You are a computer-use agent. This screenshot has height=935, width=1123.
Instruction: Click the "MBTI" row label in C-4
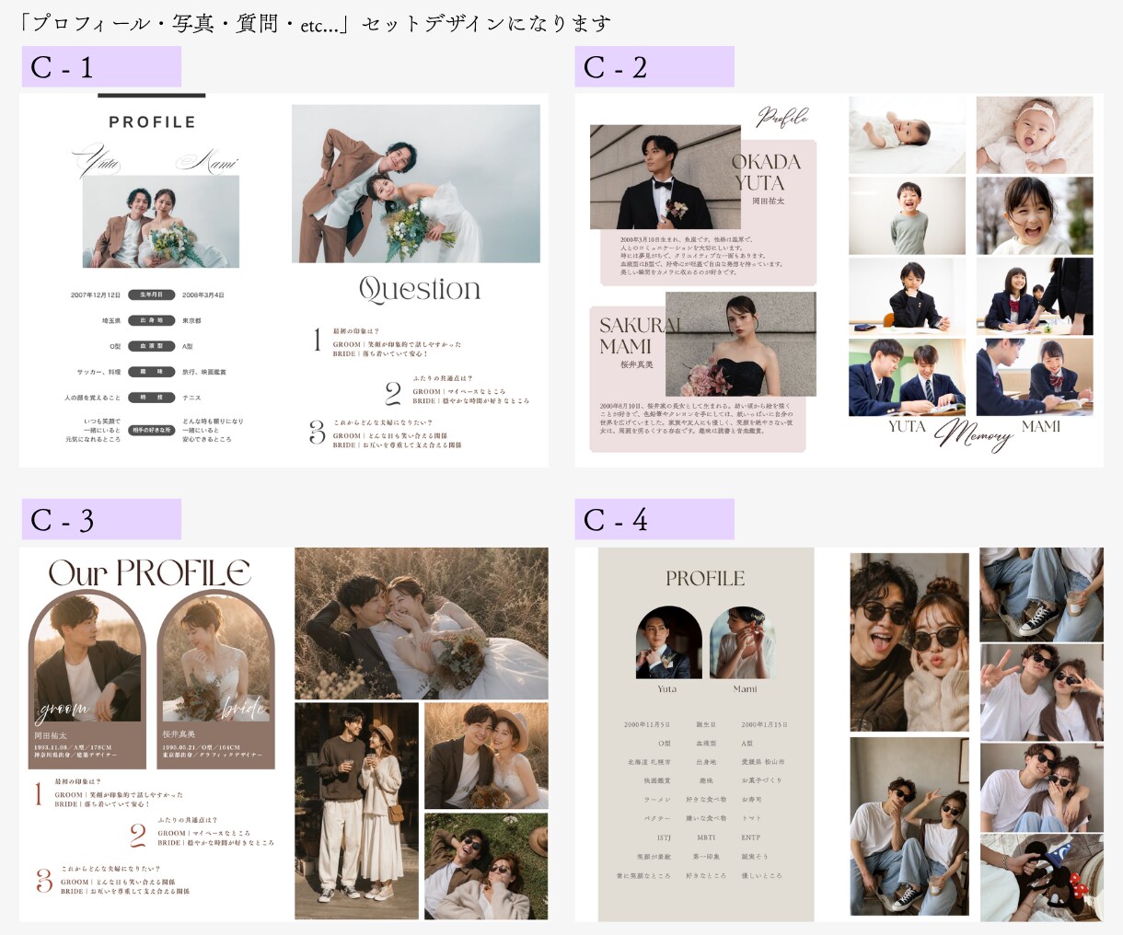[x=706, y=837]
